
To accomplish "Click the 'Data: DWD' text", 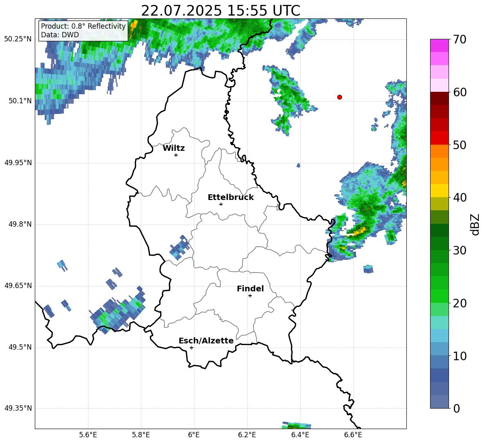I will (x=60, y=35).
